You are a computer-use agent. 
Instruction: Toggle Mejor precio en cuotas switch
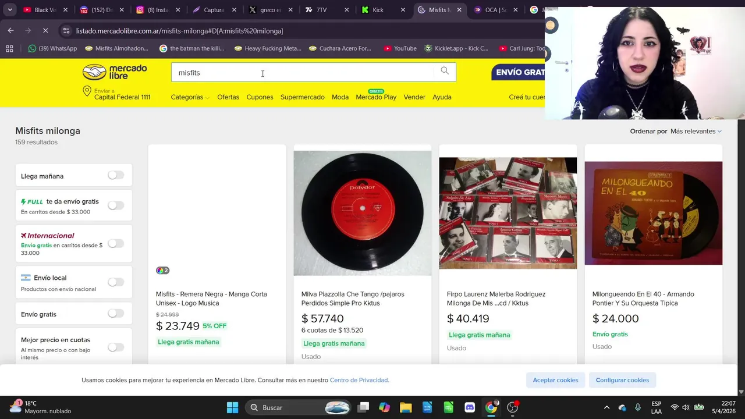116,347
